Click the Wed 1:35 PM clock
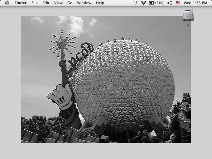The height and width of the screenshot is (159, 212). pyautogui.click(x=195, y=3)
